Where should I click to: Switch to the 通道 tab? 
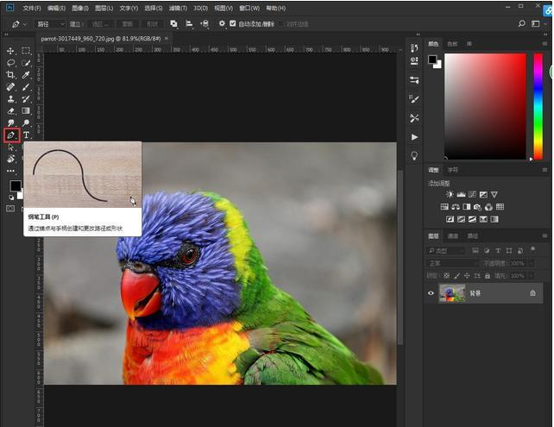tap(453, 235)
